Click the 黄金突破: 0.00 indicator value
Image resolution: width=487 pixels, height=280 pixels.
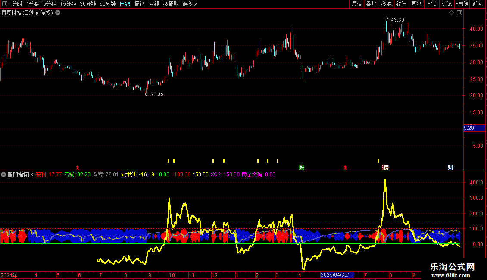(259, 174)
